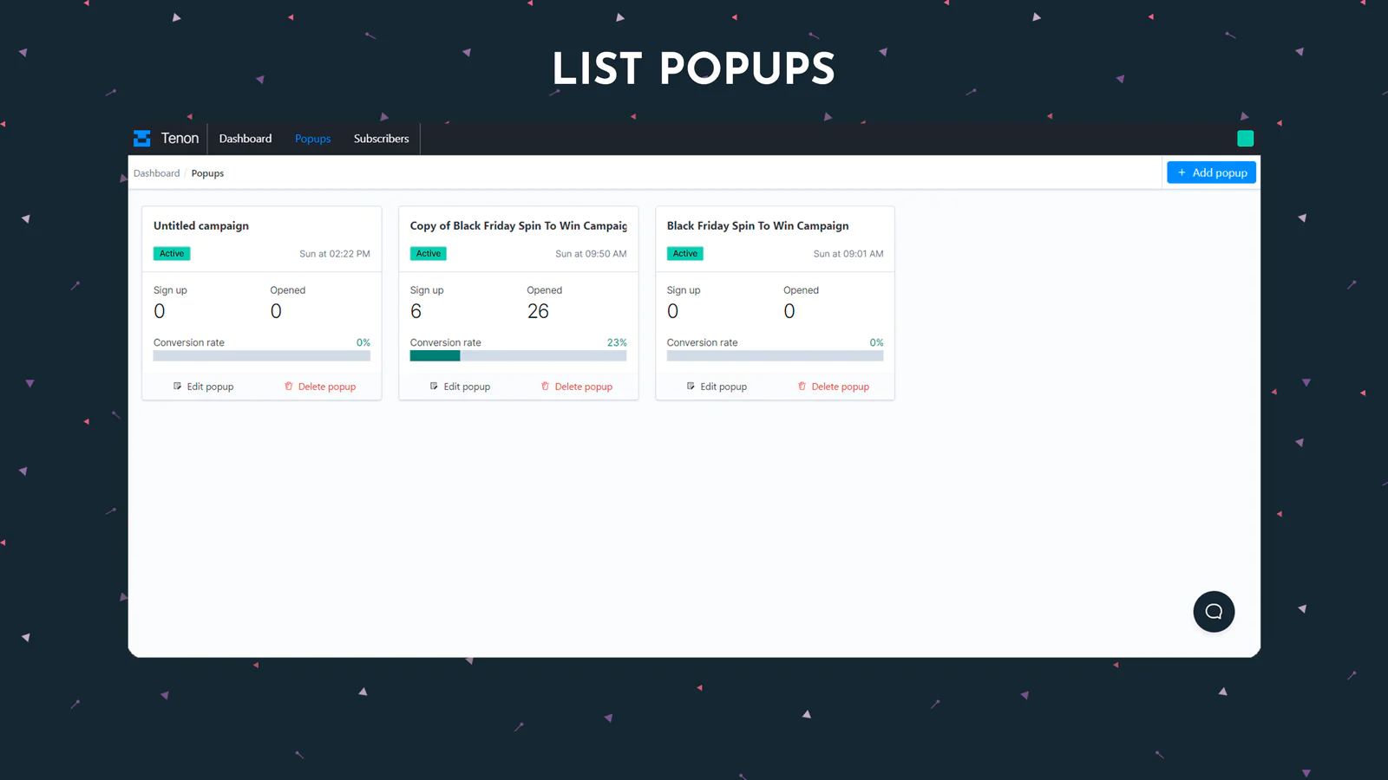Screen dimensions: 1388x780
Task: Click trash icon on Black Friday Spin To Win Campaign card
Action: (x=802, y=387)
